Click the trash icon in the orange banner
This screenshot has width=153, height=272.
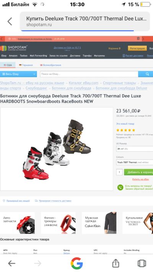[x=138, y=39]
